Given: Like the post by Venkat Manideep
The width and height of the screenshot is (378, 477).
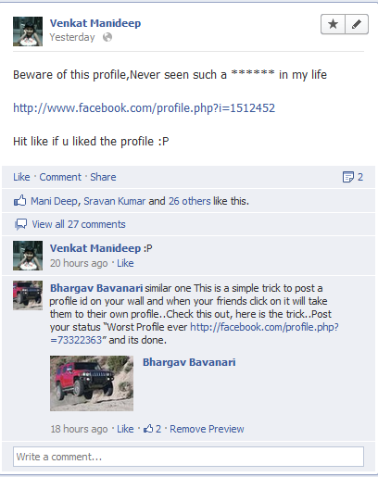Looking at the screenshot, I should tap(21, 177).
